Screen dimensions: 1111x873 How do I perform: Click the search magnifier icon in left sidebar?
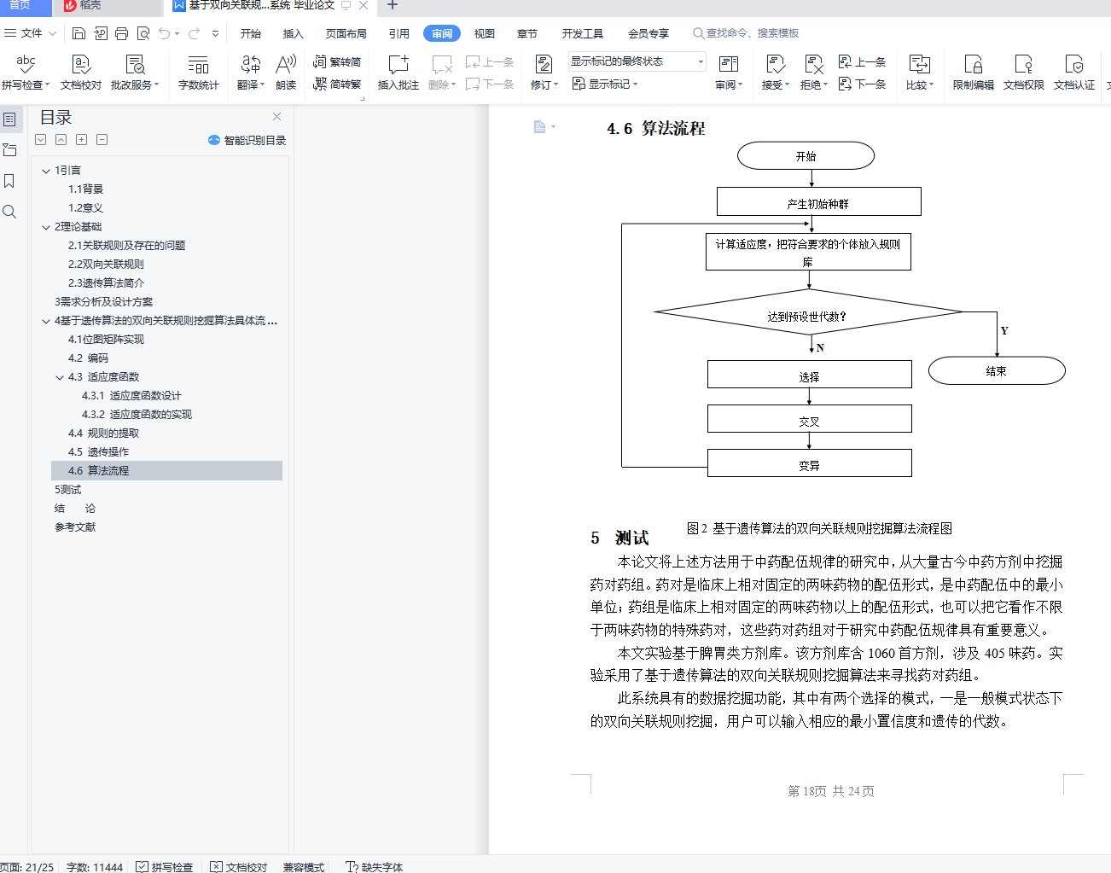pos(9,212)
